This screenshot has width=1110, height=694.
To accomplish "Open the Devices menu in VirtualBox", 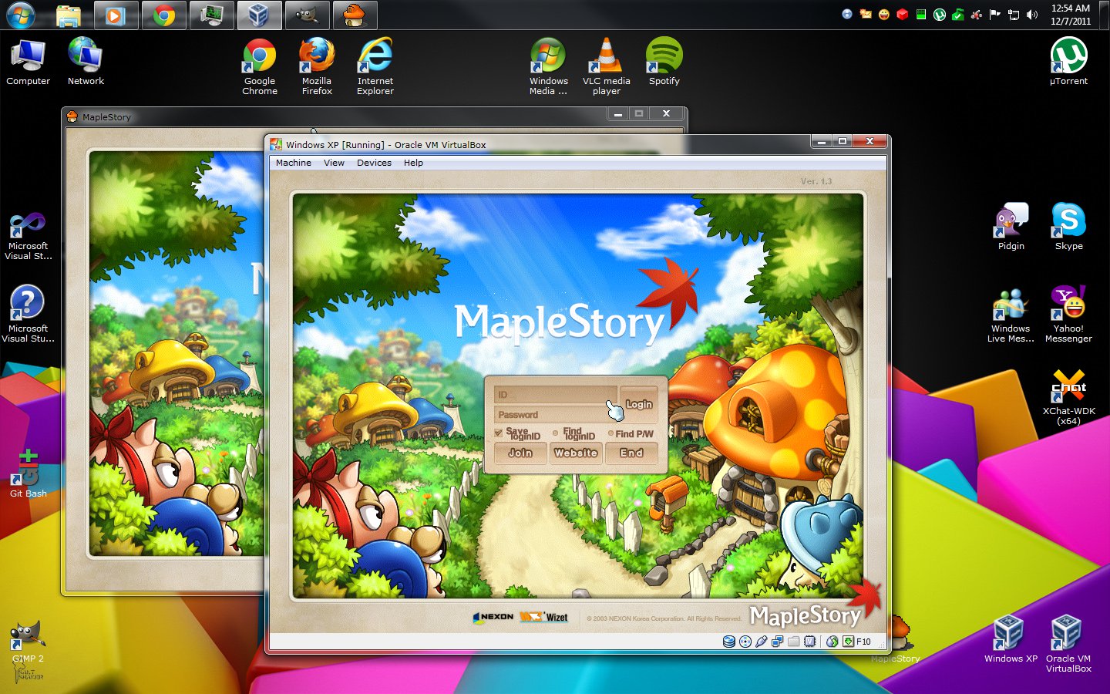I will (374, 163).
